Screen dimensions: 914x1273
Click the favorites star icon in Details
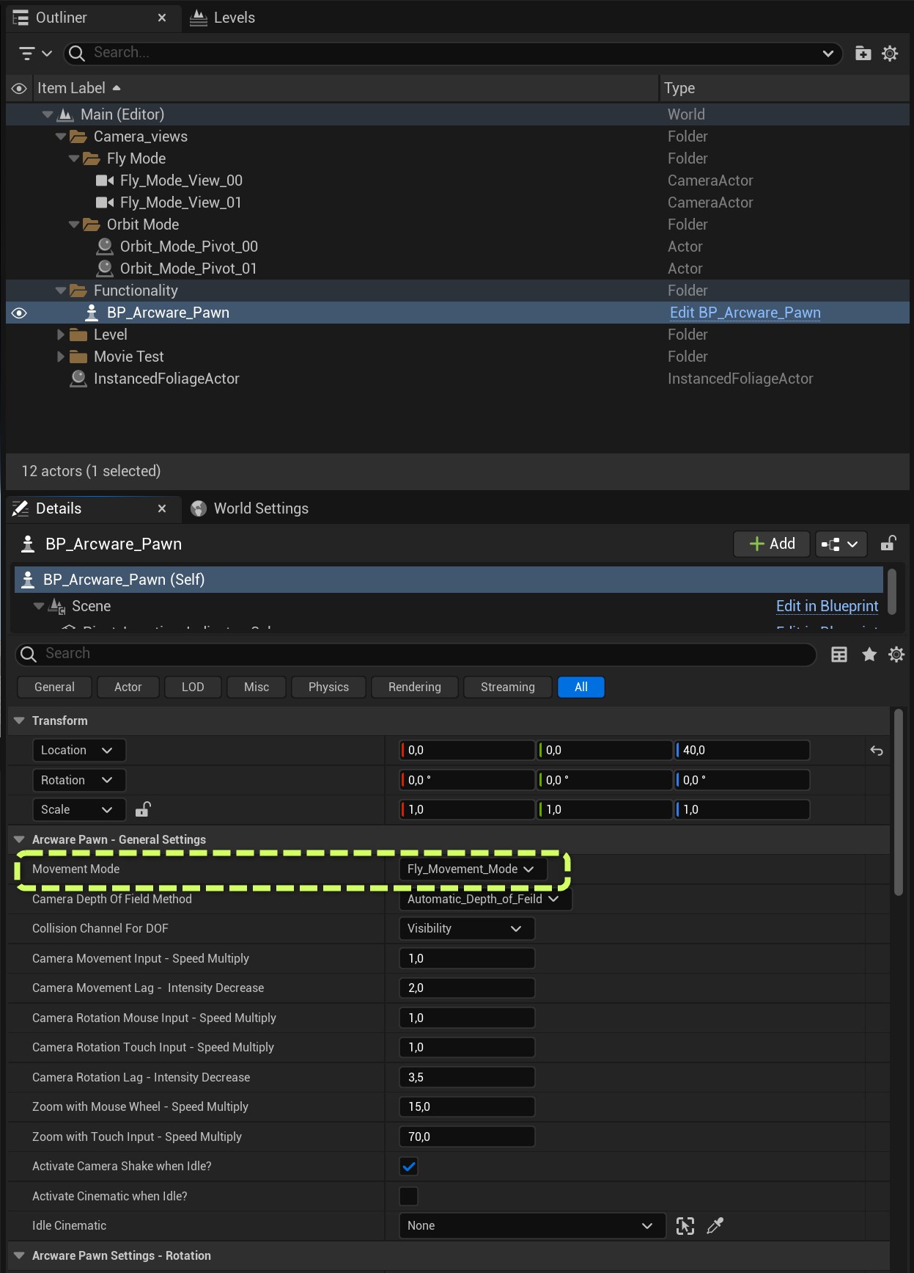tap(869, 654)
